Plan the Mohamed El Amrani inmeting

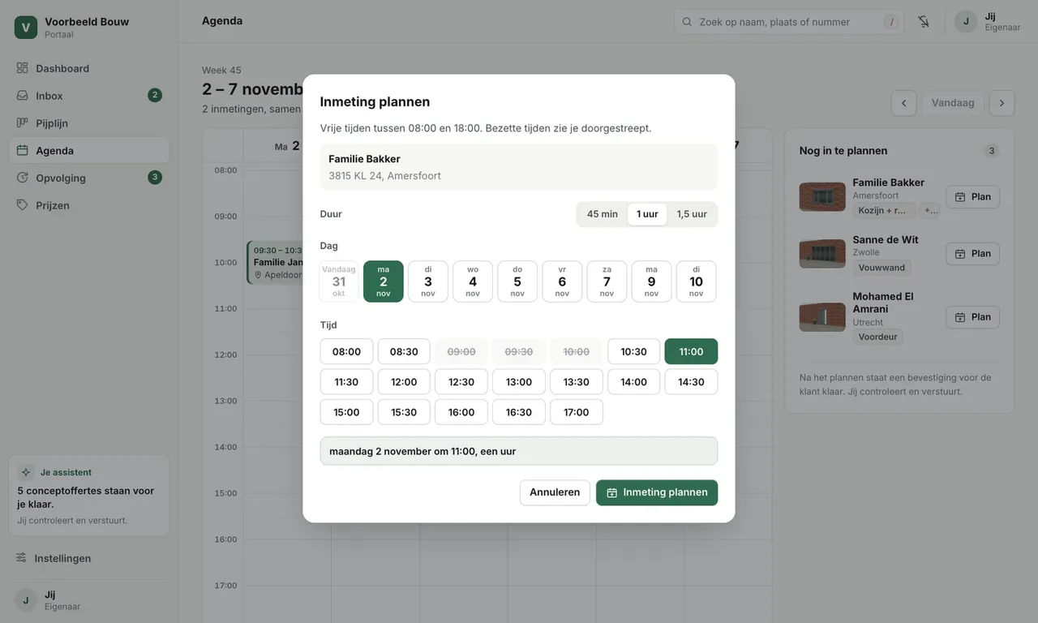972,317
